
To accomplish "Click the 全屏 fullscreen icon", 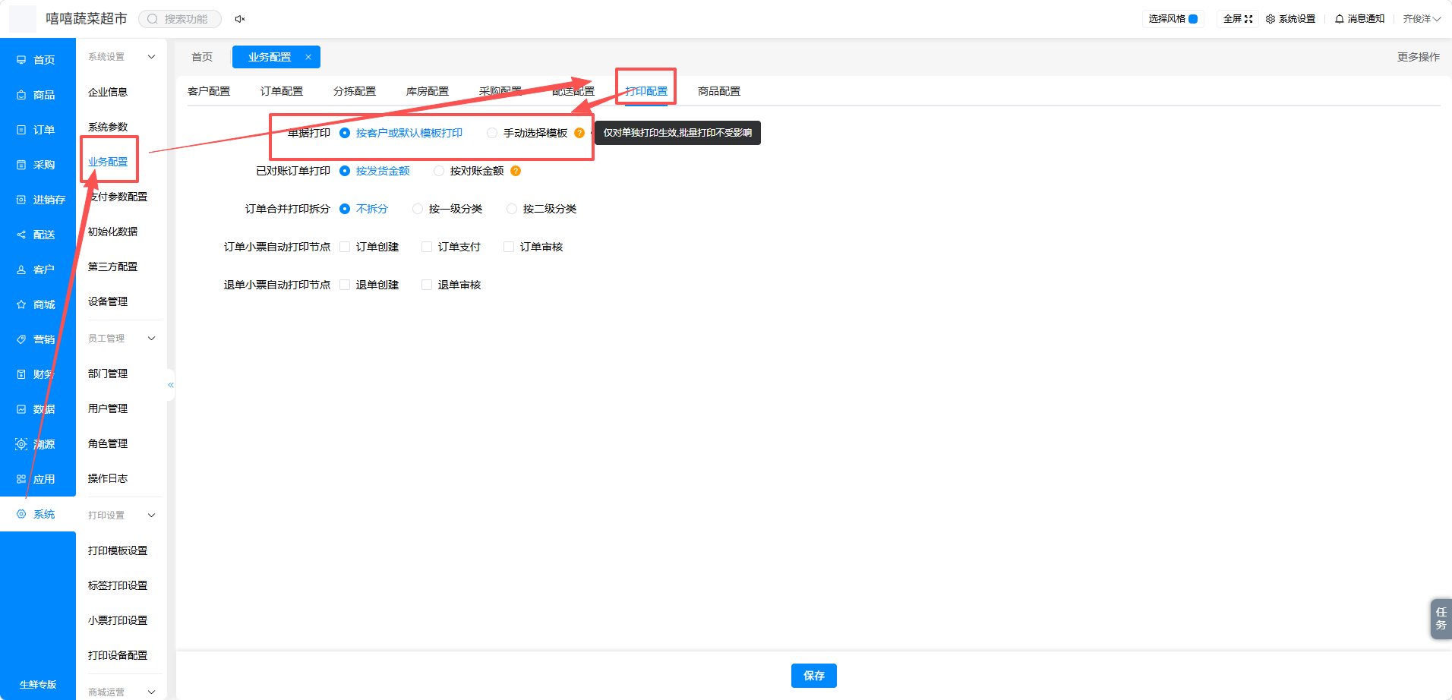I will click(1248, 19).
